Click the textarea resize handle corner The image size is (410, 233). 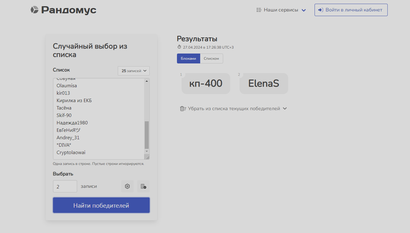pyautogui.click(x=147, y=157)
